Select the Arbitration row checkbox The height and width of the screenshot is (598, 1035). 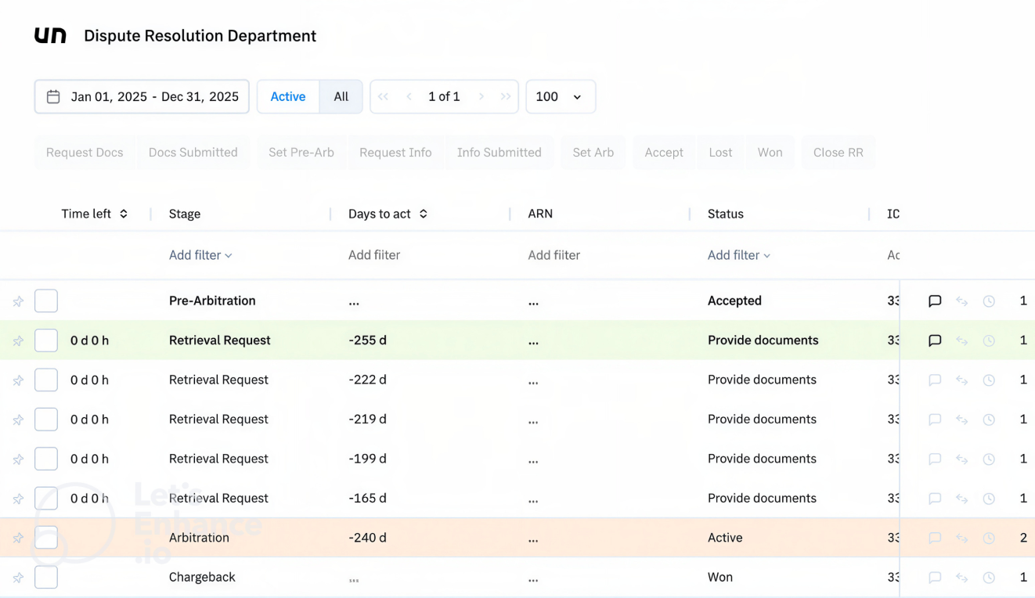click(x=46, y=537)
